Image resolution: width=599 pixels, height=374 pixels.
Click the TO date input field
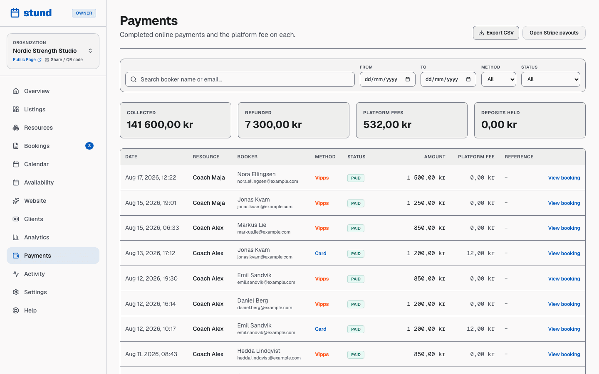448,79
